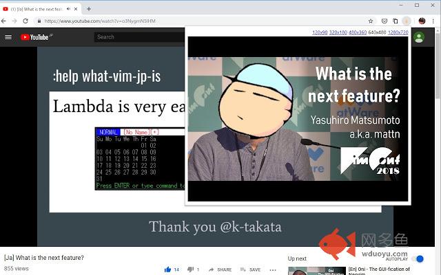The width and height of the screenshot is (441, 275).
Task: Open the green YouTube account avatar
Action: click(419, 38)
